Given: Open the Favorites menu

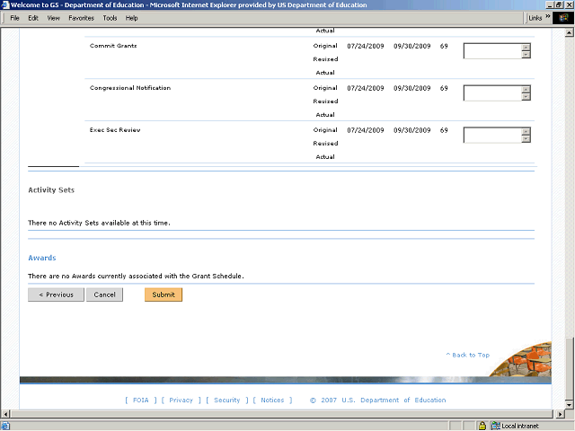Looking at the screenshot, I should 81,18.
